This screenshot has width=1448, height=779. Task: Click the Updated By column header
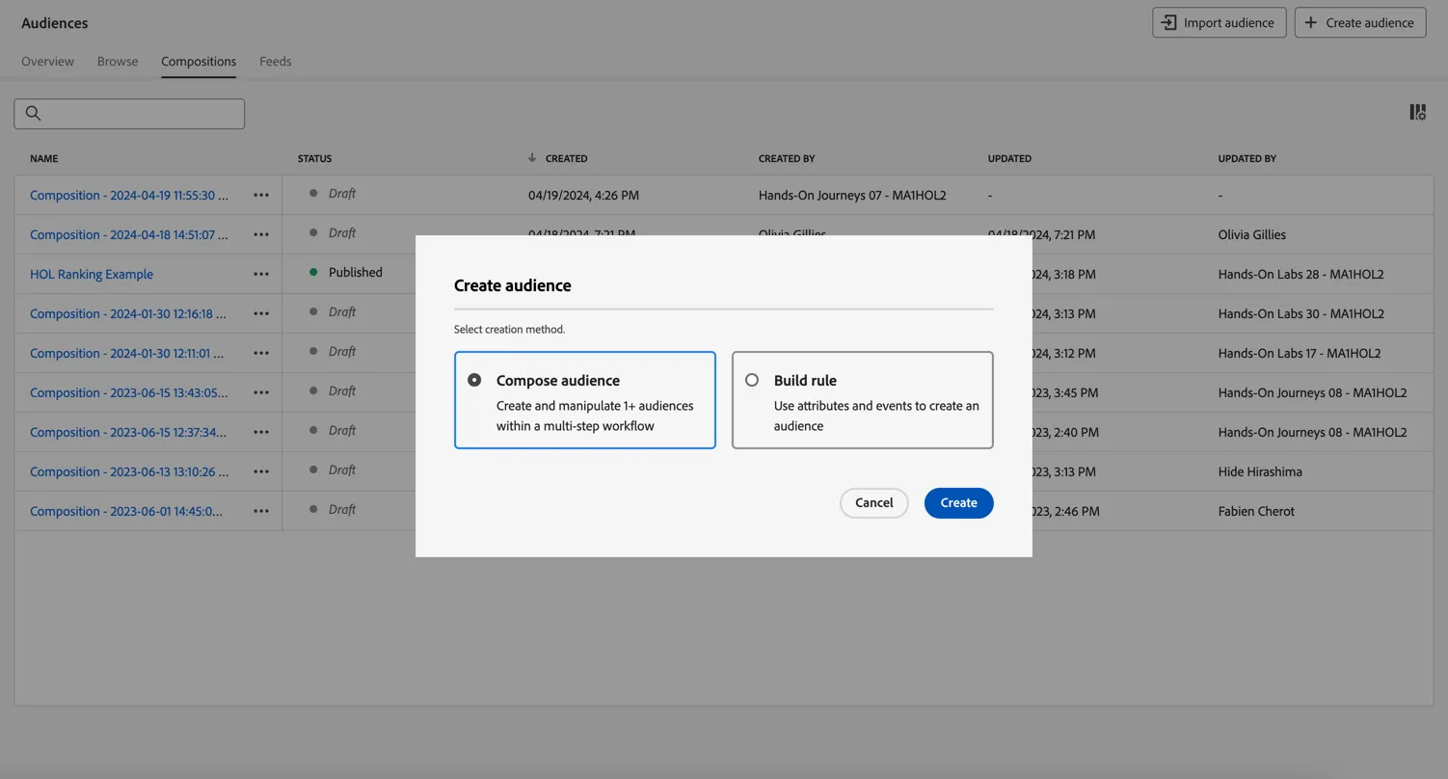(x=1247, y=158)
